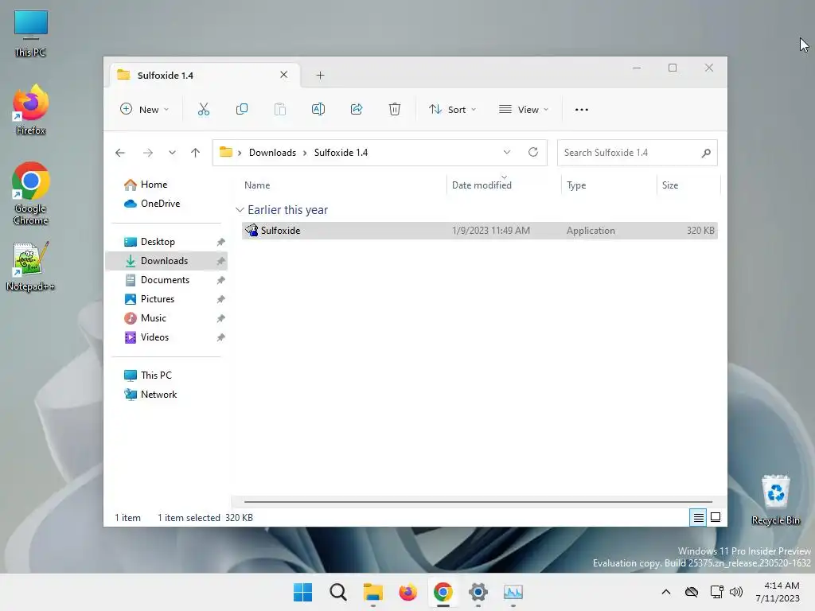Open This PC in the navigation pane
This screenshot has height=611, width=815.
[156, 376]
